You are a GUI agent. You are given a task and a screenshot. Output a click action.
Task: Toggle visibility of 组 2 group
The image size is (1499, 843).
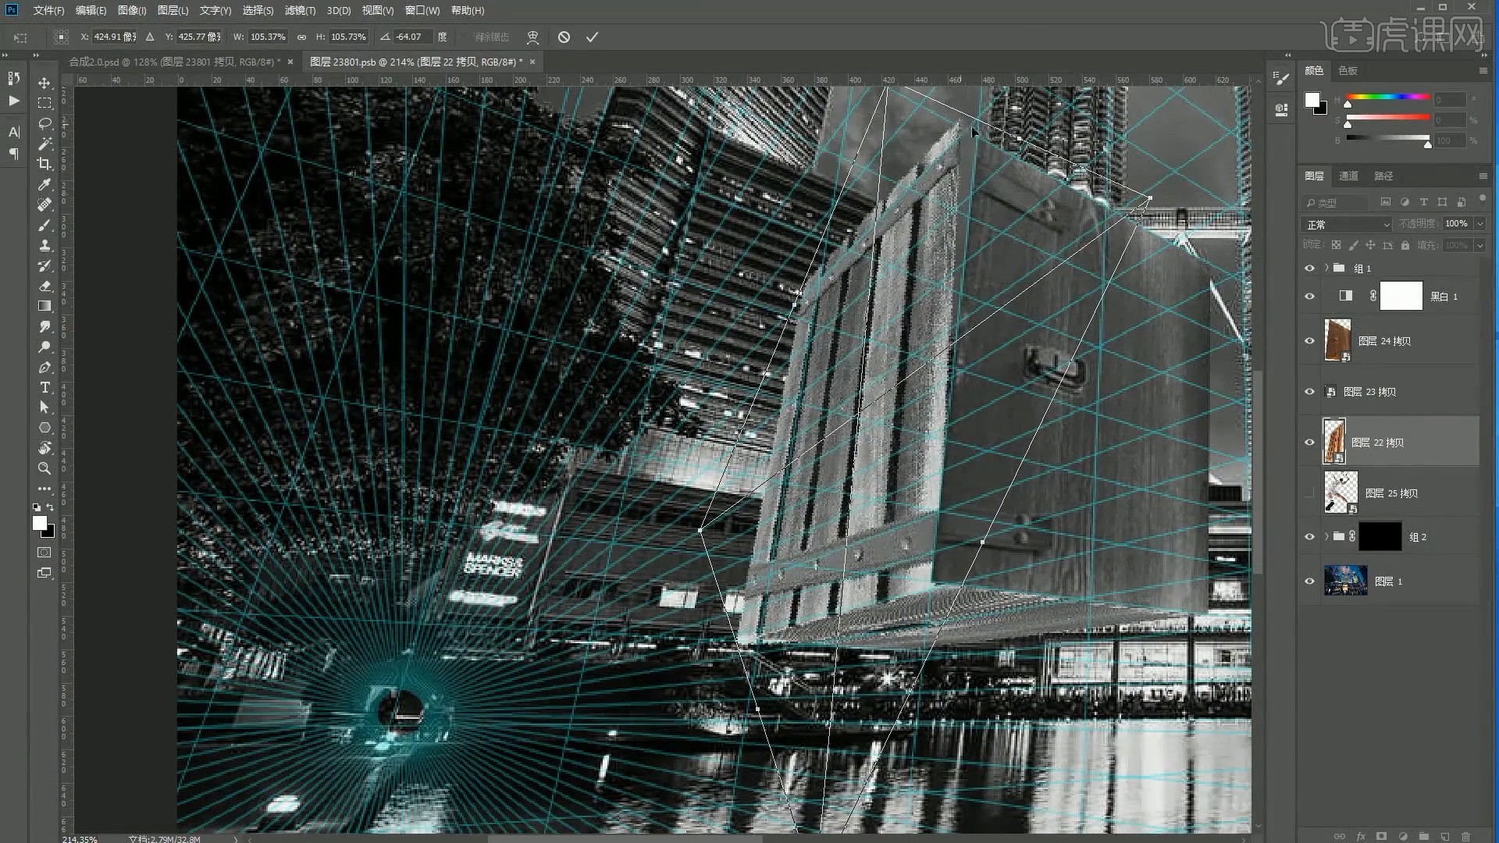point(1309,536)
